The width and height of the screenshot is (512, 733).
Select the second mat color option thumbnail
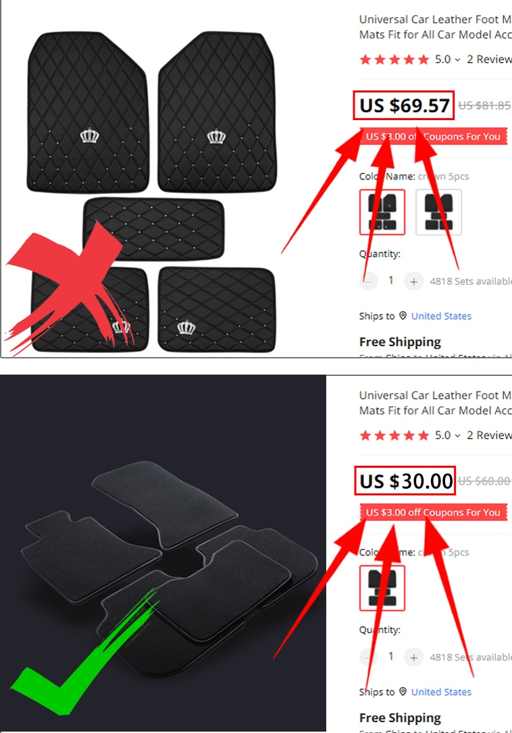(x=438, y=212)
